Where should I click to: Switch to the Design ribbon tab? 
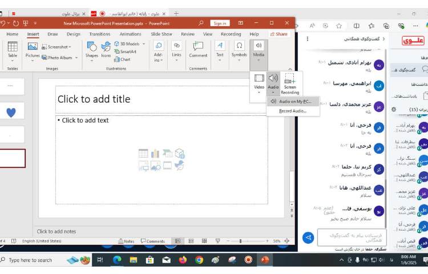point(74,34)
